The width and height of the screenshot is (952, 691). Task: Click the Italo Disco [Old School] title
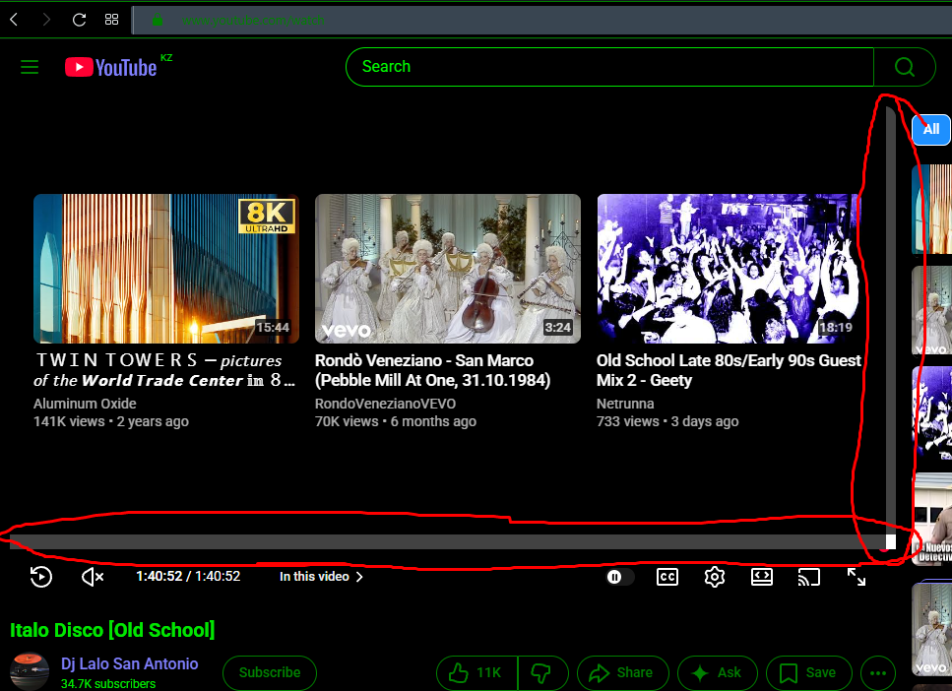point(112,630)
